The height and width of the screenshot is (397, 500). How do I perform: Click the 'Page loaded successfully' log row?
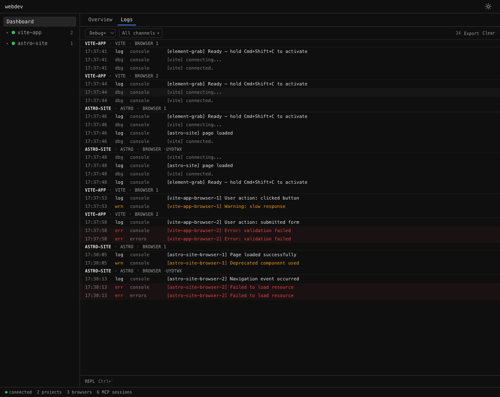coord(290,255)
